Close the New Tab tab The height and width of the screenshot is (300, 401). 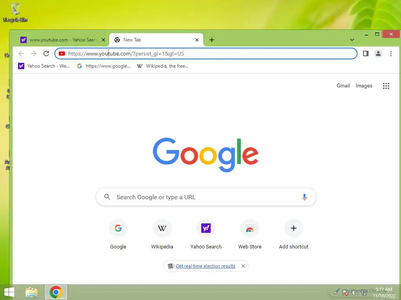197,40
